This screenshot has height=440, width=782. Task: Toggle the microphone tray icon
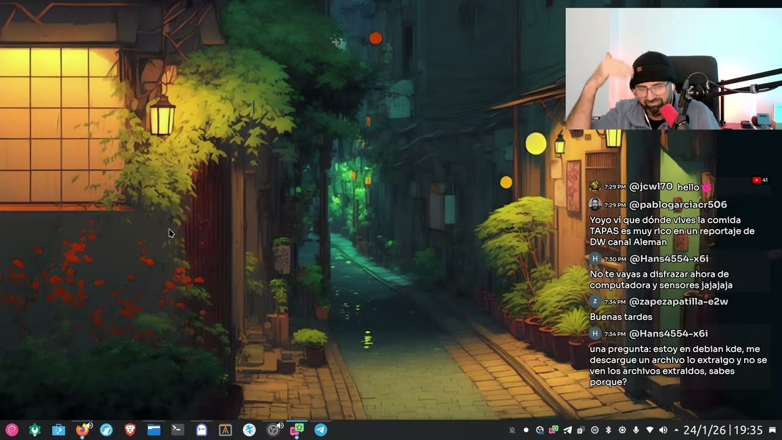click(636, 430)
